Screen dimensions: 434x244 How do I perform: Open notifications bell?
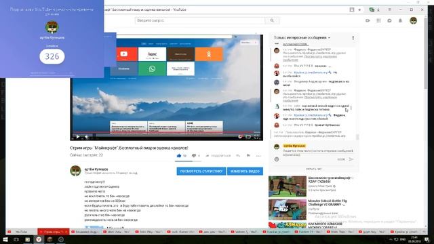click(400, 20)
